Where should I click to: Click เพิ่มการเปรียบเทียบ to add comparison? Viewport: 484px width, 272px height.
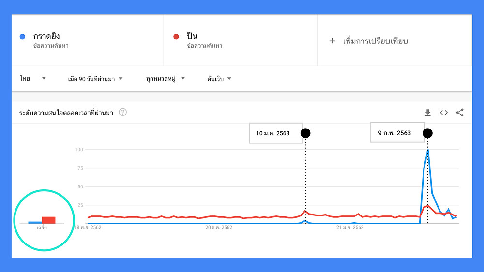[x=376, y=41]
